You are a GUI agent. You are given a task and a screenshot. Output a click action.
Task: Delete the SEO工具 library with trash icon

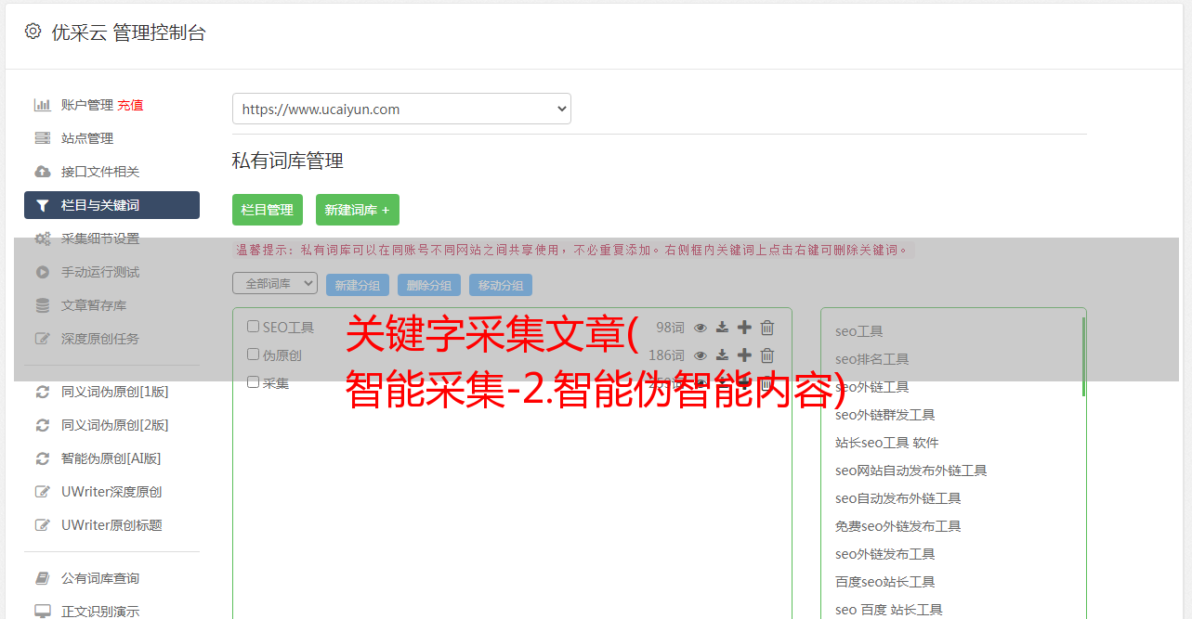(x=767, y=327)
